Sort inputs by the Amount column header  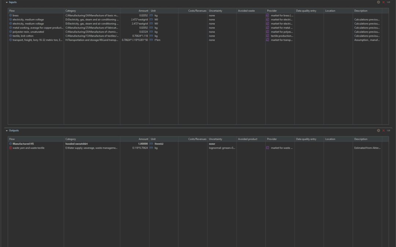(143, 11)
